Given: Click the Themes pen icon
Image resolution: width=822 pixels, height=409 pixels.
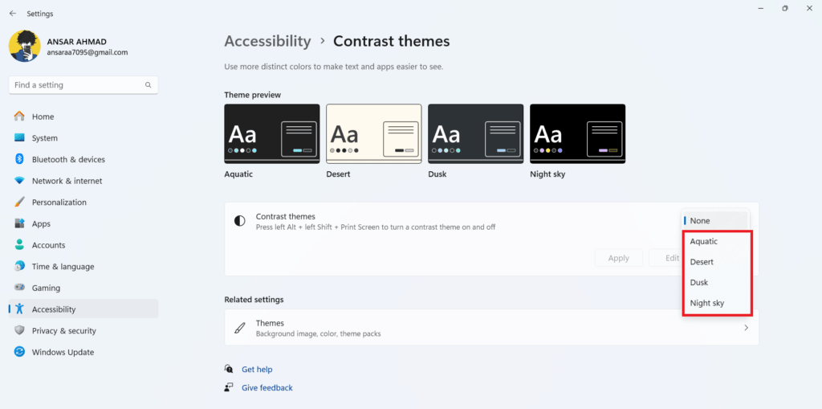Looking at the screenshot, I should point(239,328).
